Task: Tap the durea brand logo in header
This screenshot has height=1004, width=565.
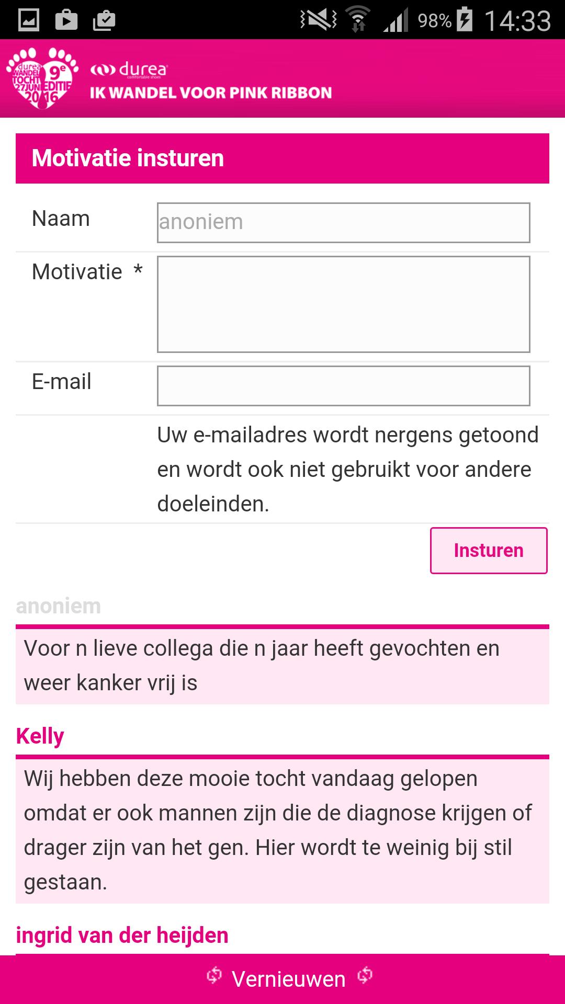Action: [129, 70]
